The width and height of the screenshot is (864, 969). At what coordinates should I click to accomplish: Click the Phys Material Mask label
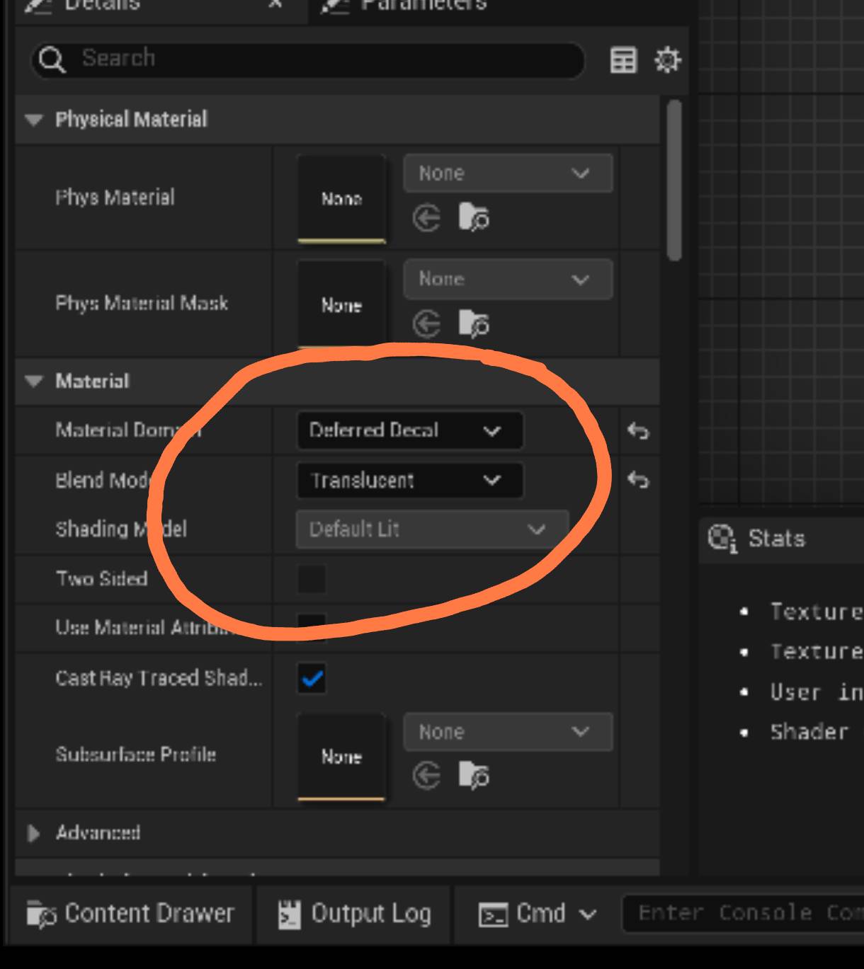click(x=142, y=304)
